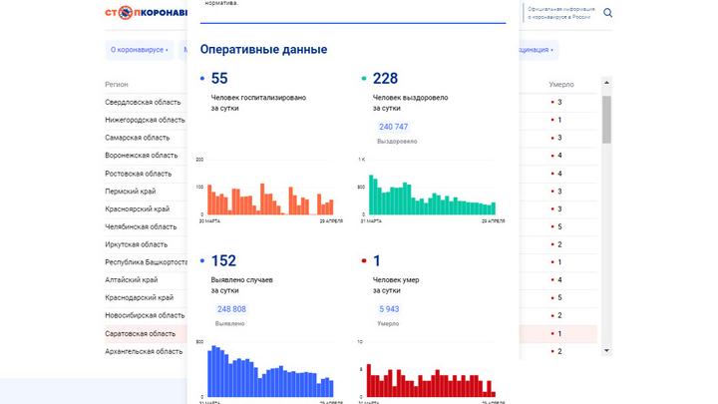This screenshot has height=404, width=718.
Task: Click the 5 943 deaths total badge
Action: (x=391, y=309)
